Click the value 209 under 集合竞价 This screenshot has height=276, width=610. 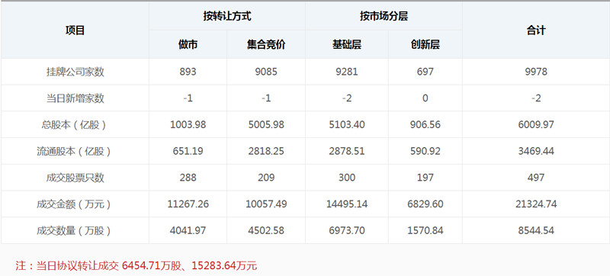(x=266, y=178)
